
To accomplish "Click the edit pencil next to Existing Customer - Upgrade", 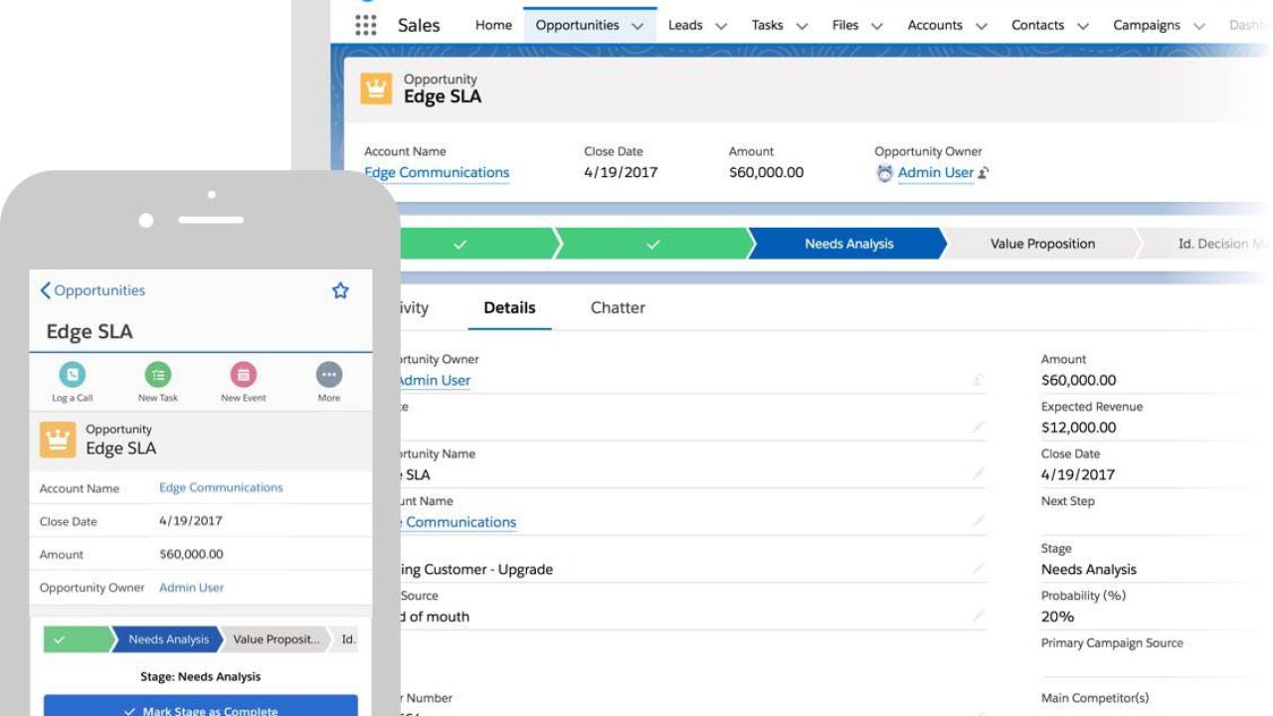I will tap(979, 569).
